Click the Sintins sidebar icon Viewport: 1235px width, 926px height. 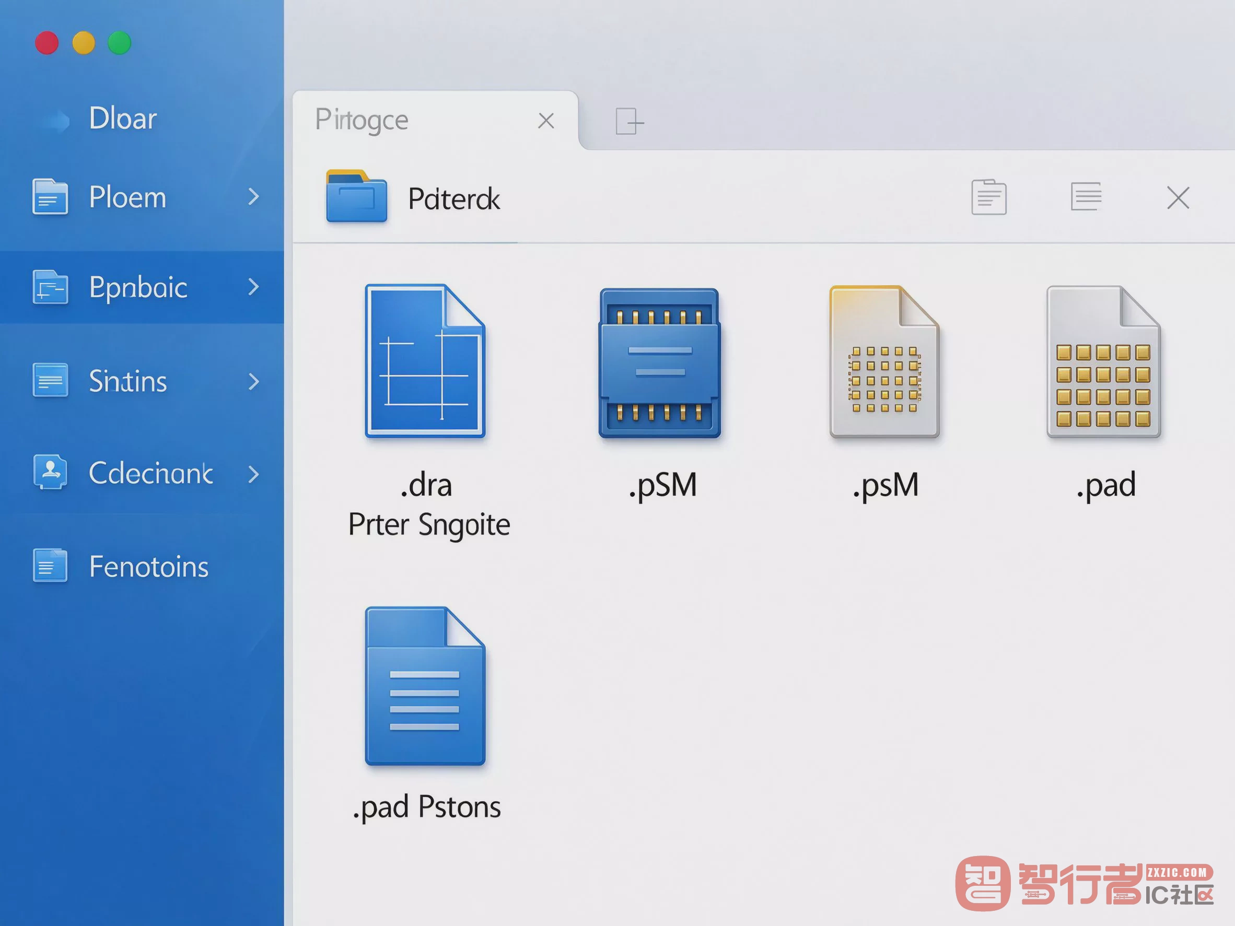[50, 380]
